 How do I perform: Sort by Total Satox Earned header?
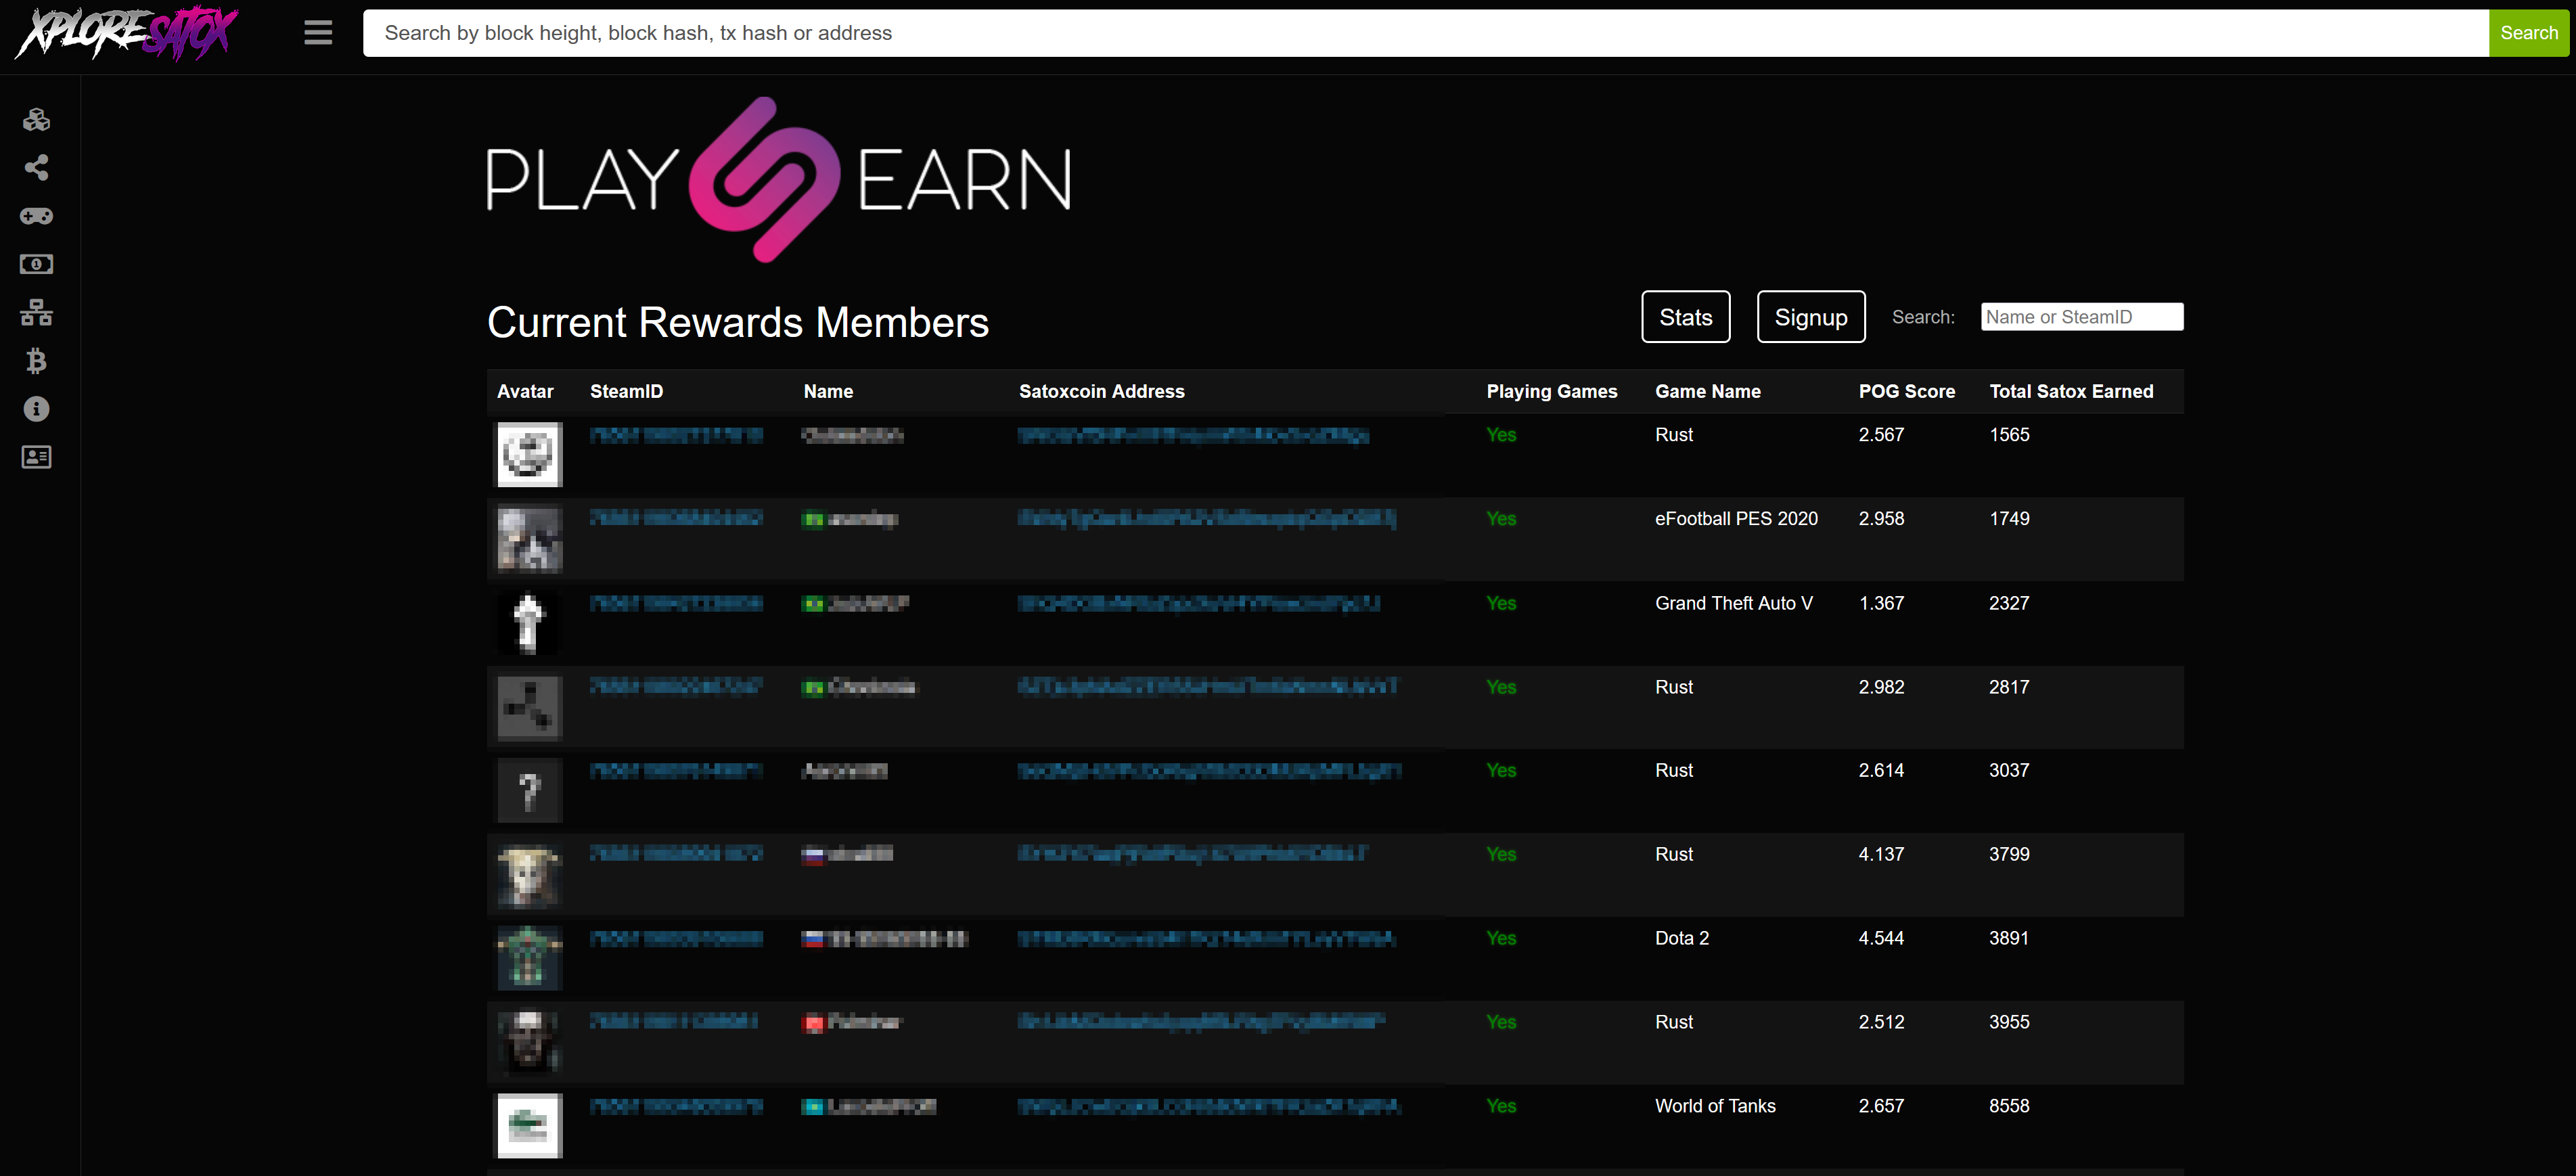click(2071, 392)
